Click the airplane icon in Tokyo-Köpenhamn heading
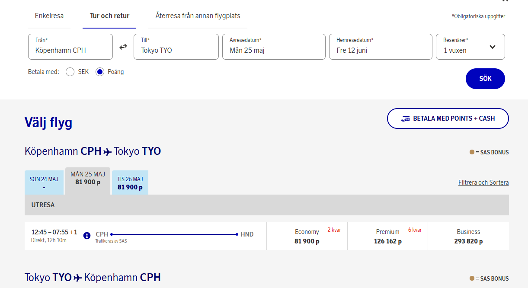 78,278
